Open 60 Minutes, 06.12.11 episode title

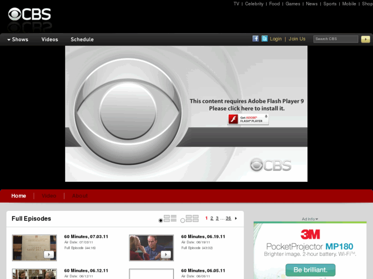86,270
